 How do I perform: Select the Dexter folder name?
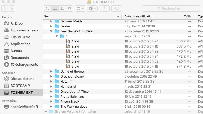coord(65,26)
